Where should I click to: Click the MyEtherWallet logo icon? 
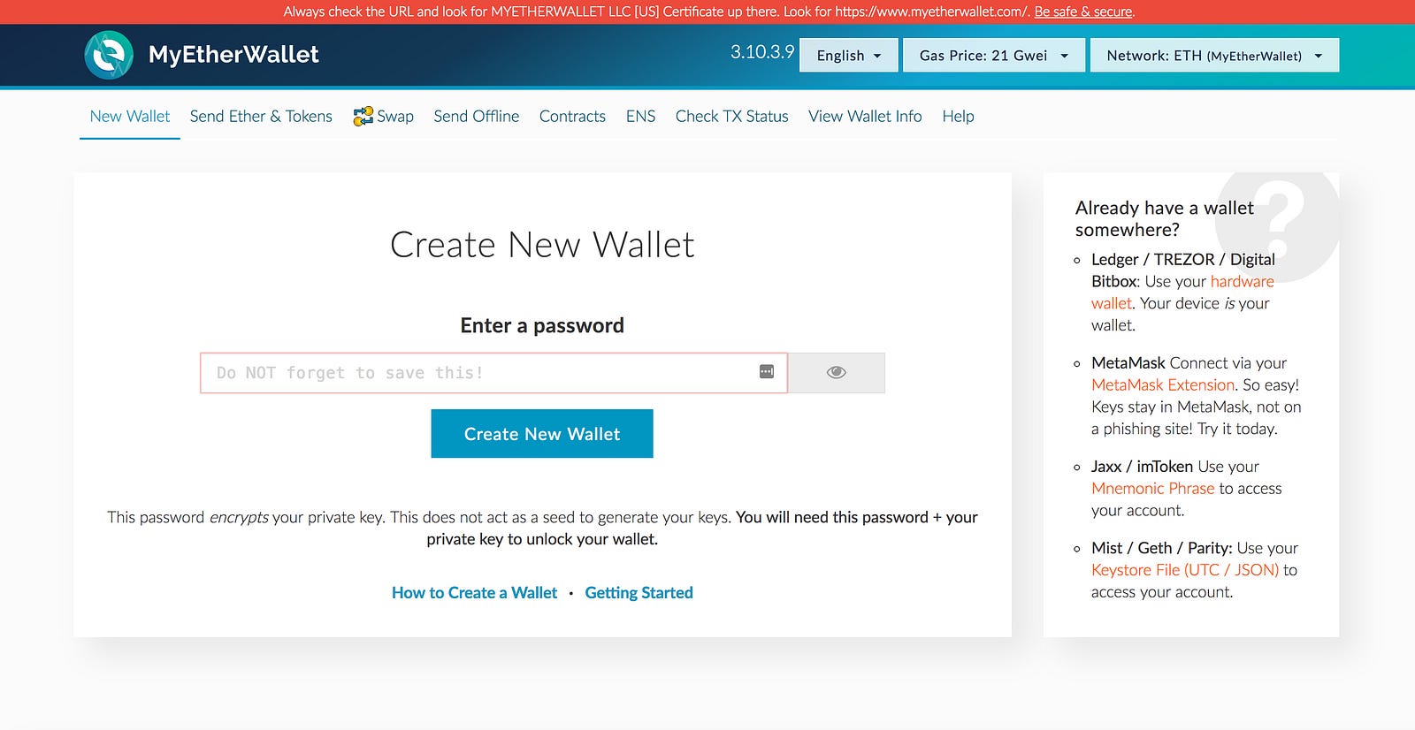tap(109, 55)
